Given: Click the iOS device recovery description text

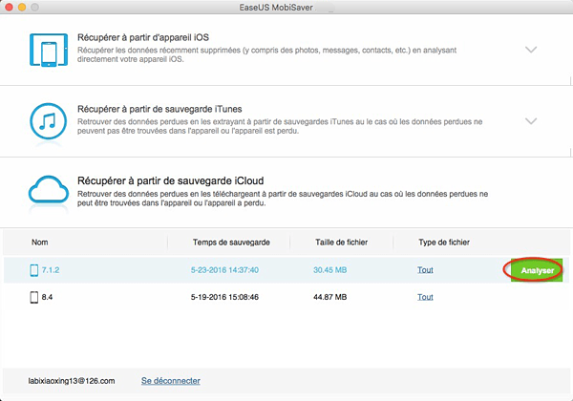Looking at the screenshot, I should tap(266, 54).
